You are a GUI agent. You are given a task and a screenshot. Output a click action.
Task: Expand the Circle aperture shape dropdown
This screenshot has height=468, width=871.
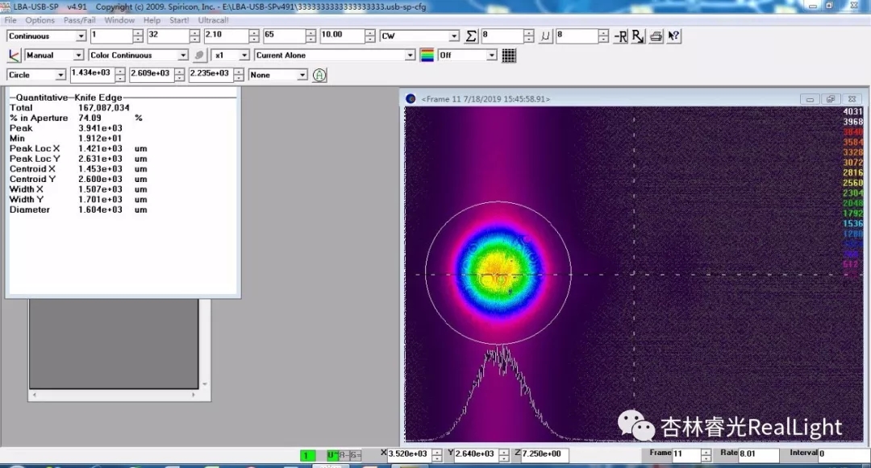pos(60,75)
